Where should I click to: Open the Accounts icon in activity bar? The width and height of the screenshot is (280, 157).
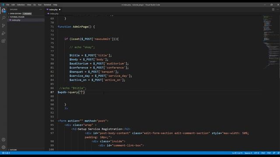3,140
